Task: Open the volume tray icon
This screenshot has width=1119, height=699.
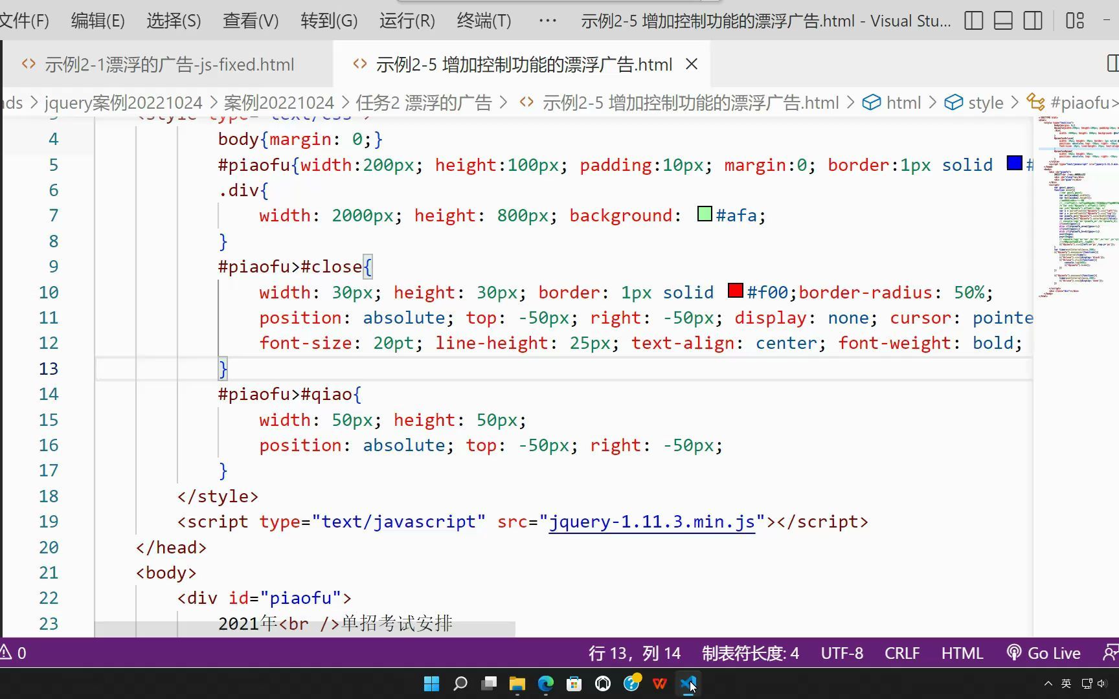Action: (x=1102, y=683)
